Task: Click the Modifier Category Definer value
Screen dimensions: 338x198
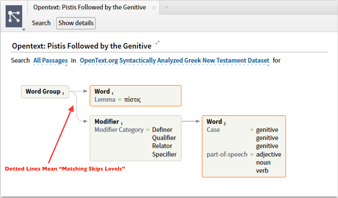Action: (x=162, y=130)
